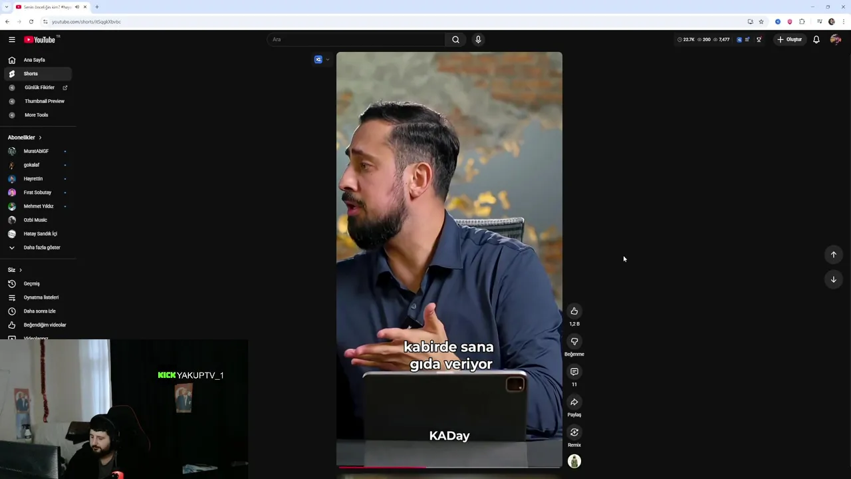View site information icon in address bar
Viewport: 851px width, 479px height.
[x=45, y=21]
